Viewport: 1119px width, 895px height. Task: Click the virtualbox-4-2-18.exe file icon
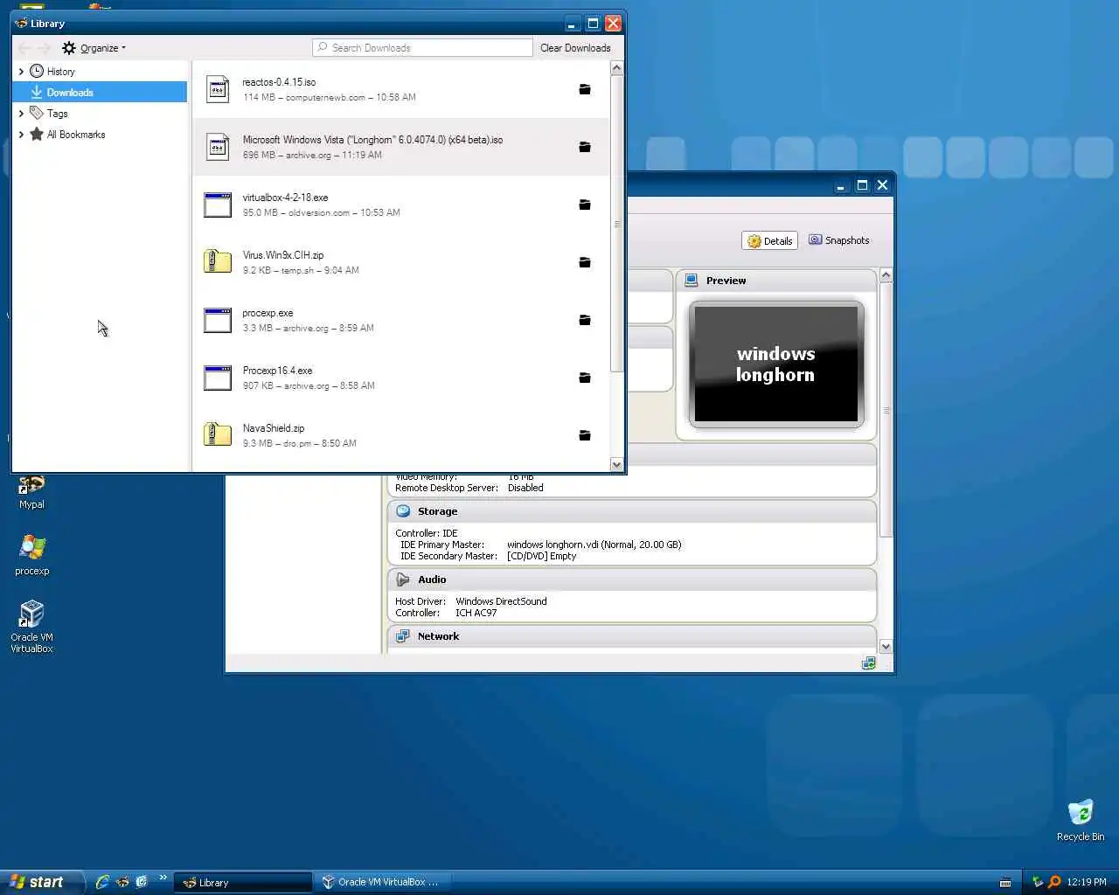click(218, 205)
